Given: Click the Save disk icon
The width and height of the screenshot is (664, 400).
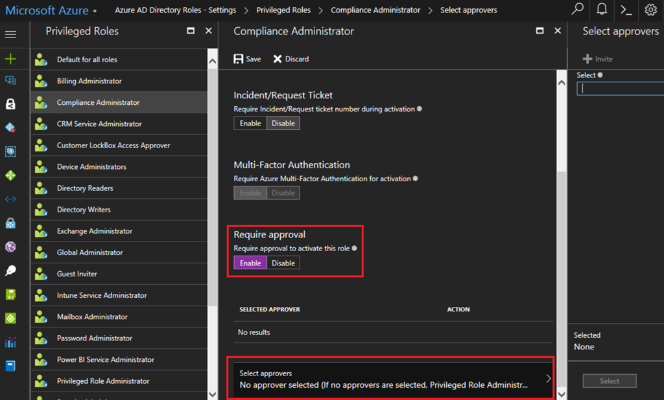Looking at the screenshot, I should (x=239, y=59).
